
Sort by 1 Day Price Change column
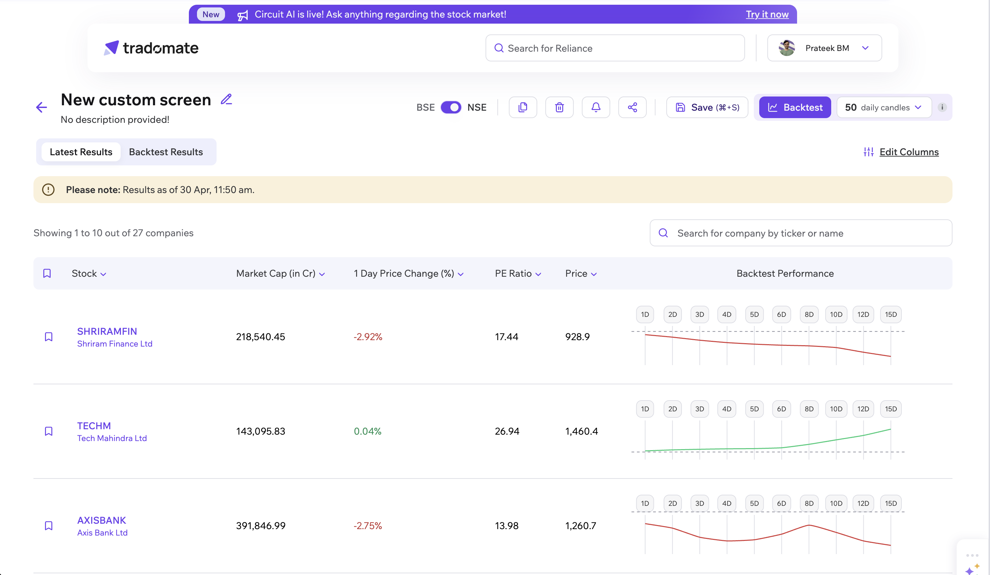[x=409, y=273]
